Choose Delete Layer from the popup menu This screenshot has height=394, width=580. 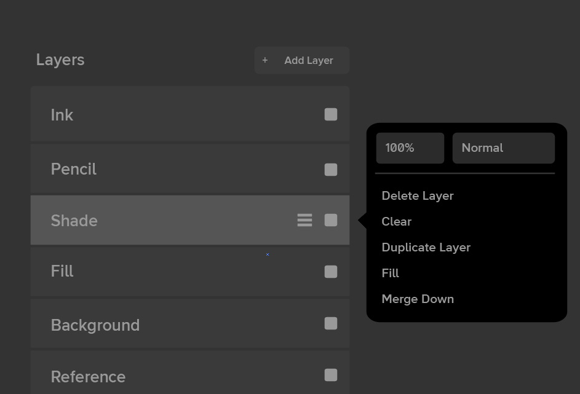[x=418, y=196]
